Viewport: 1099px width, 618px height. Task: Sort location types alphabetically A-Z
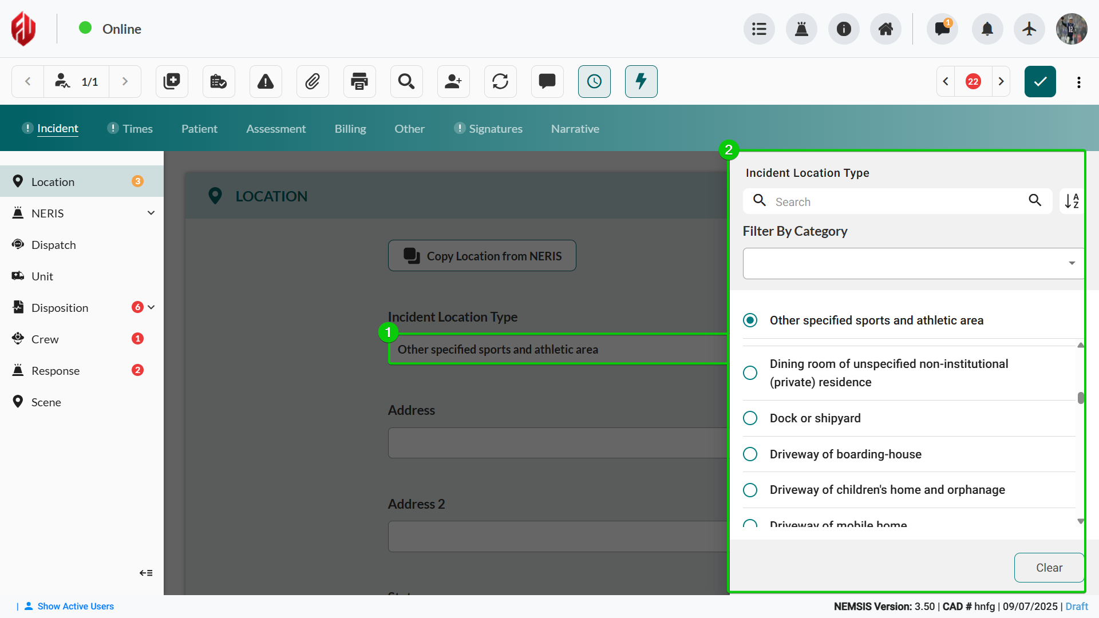1072,201
